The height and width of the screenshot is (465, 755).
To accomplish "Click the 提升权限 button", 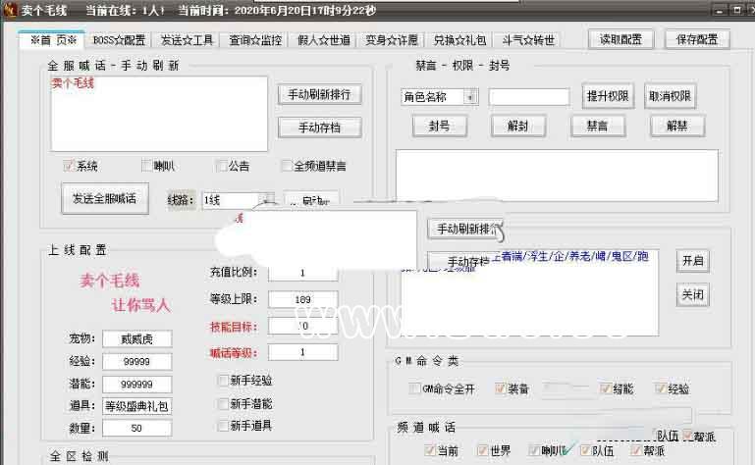I will (610, 96).
